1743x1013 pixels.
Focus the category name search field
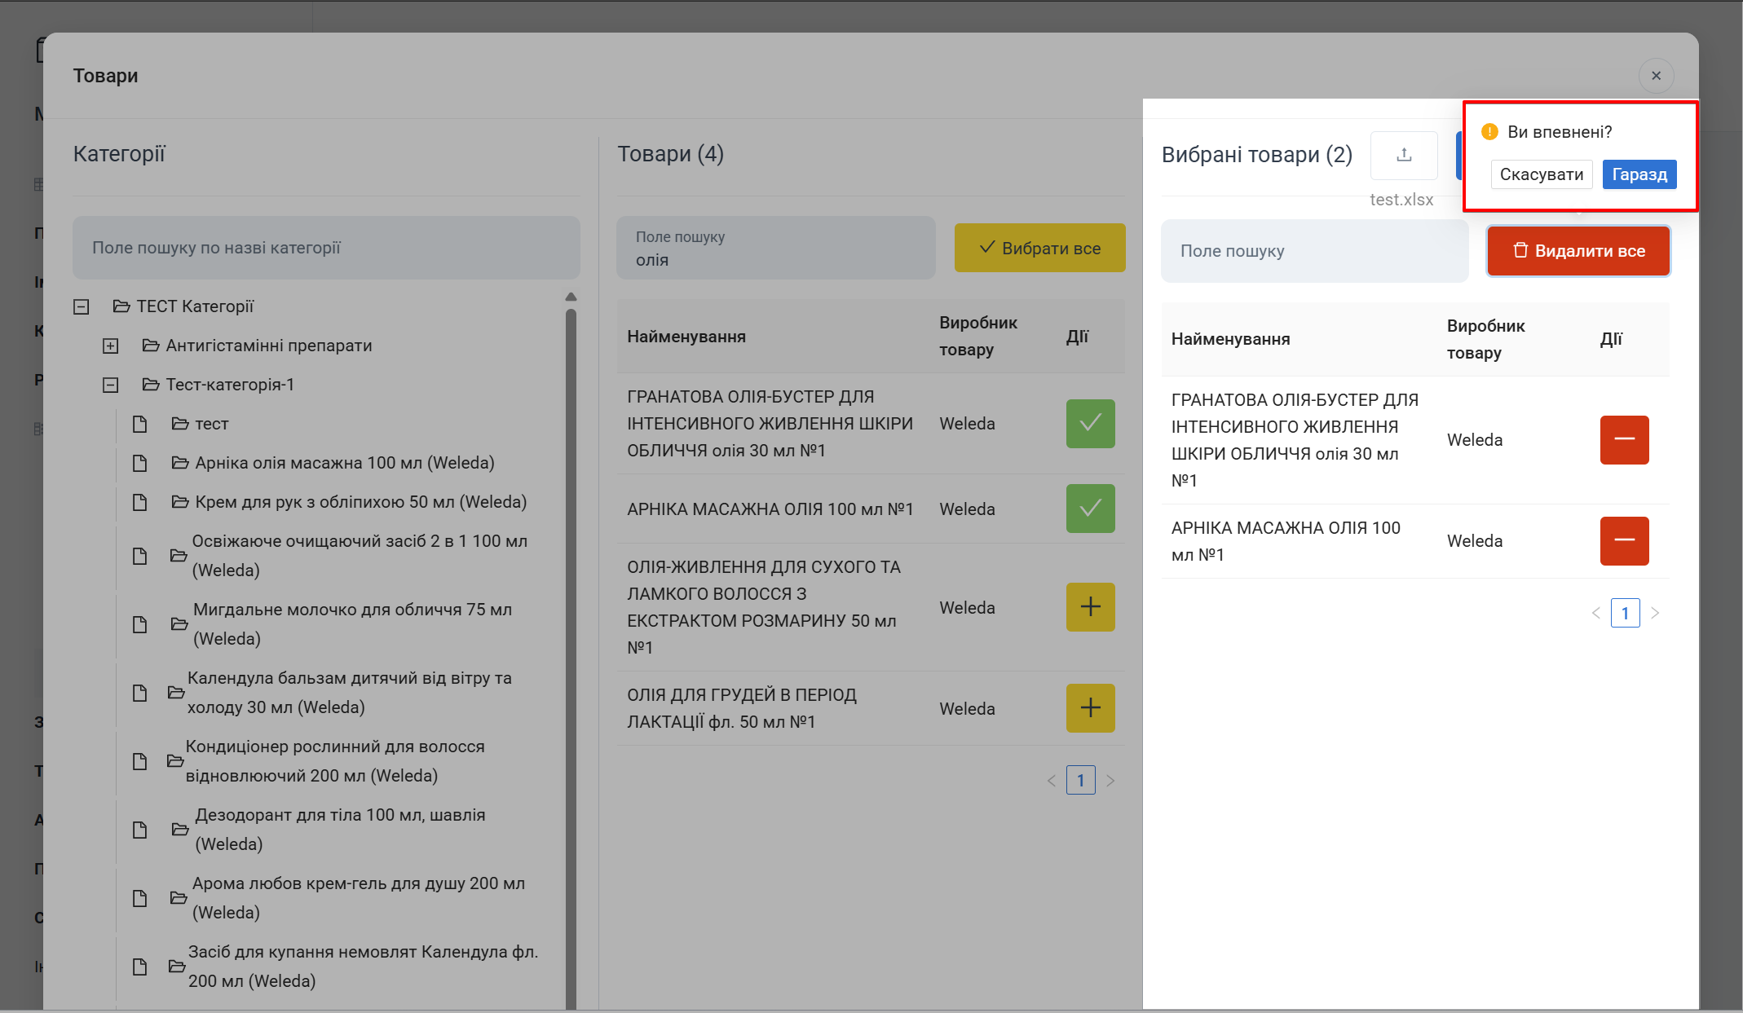click(x=326, y=248)
